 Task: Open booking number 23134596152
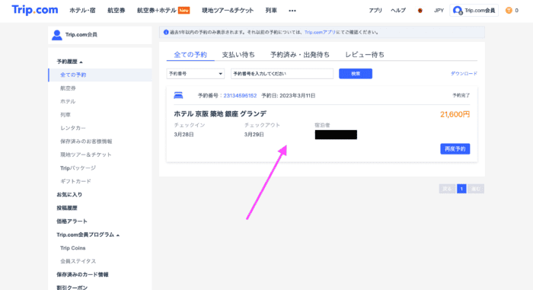click(240, 96)
